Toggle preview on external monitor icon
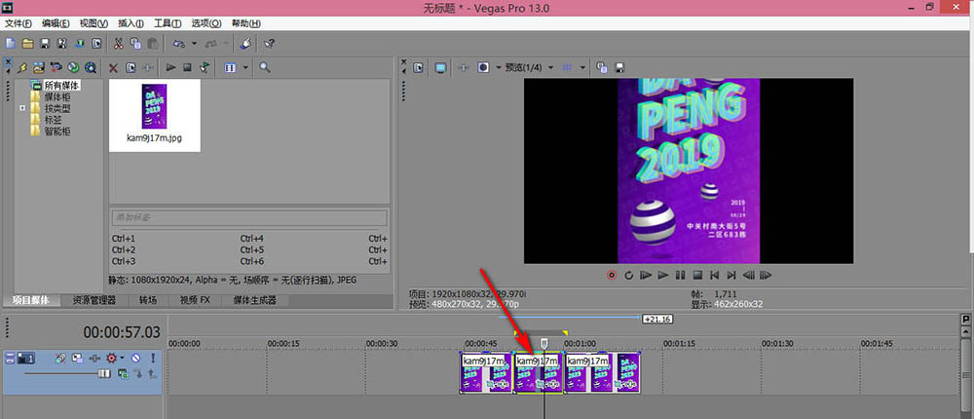 coord(440,68)
